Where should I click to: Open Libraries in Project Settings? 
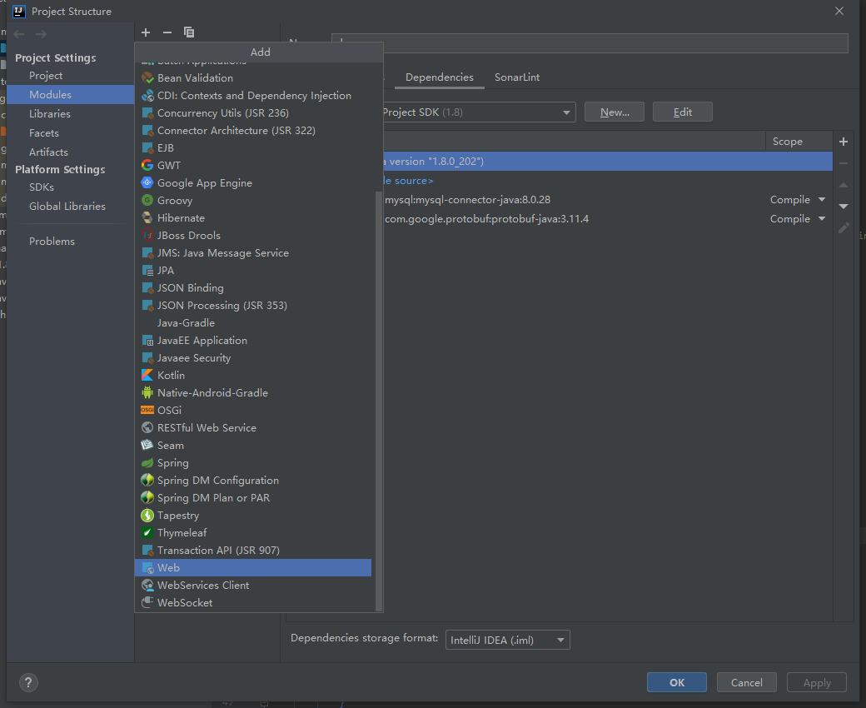coord(50,113)
